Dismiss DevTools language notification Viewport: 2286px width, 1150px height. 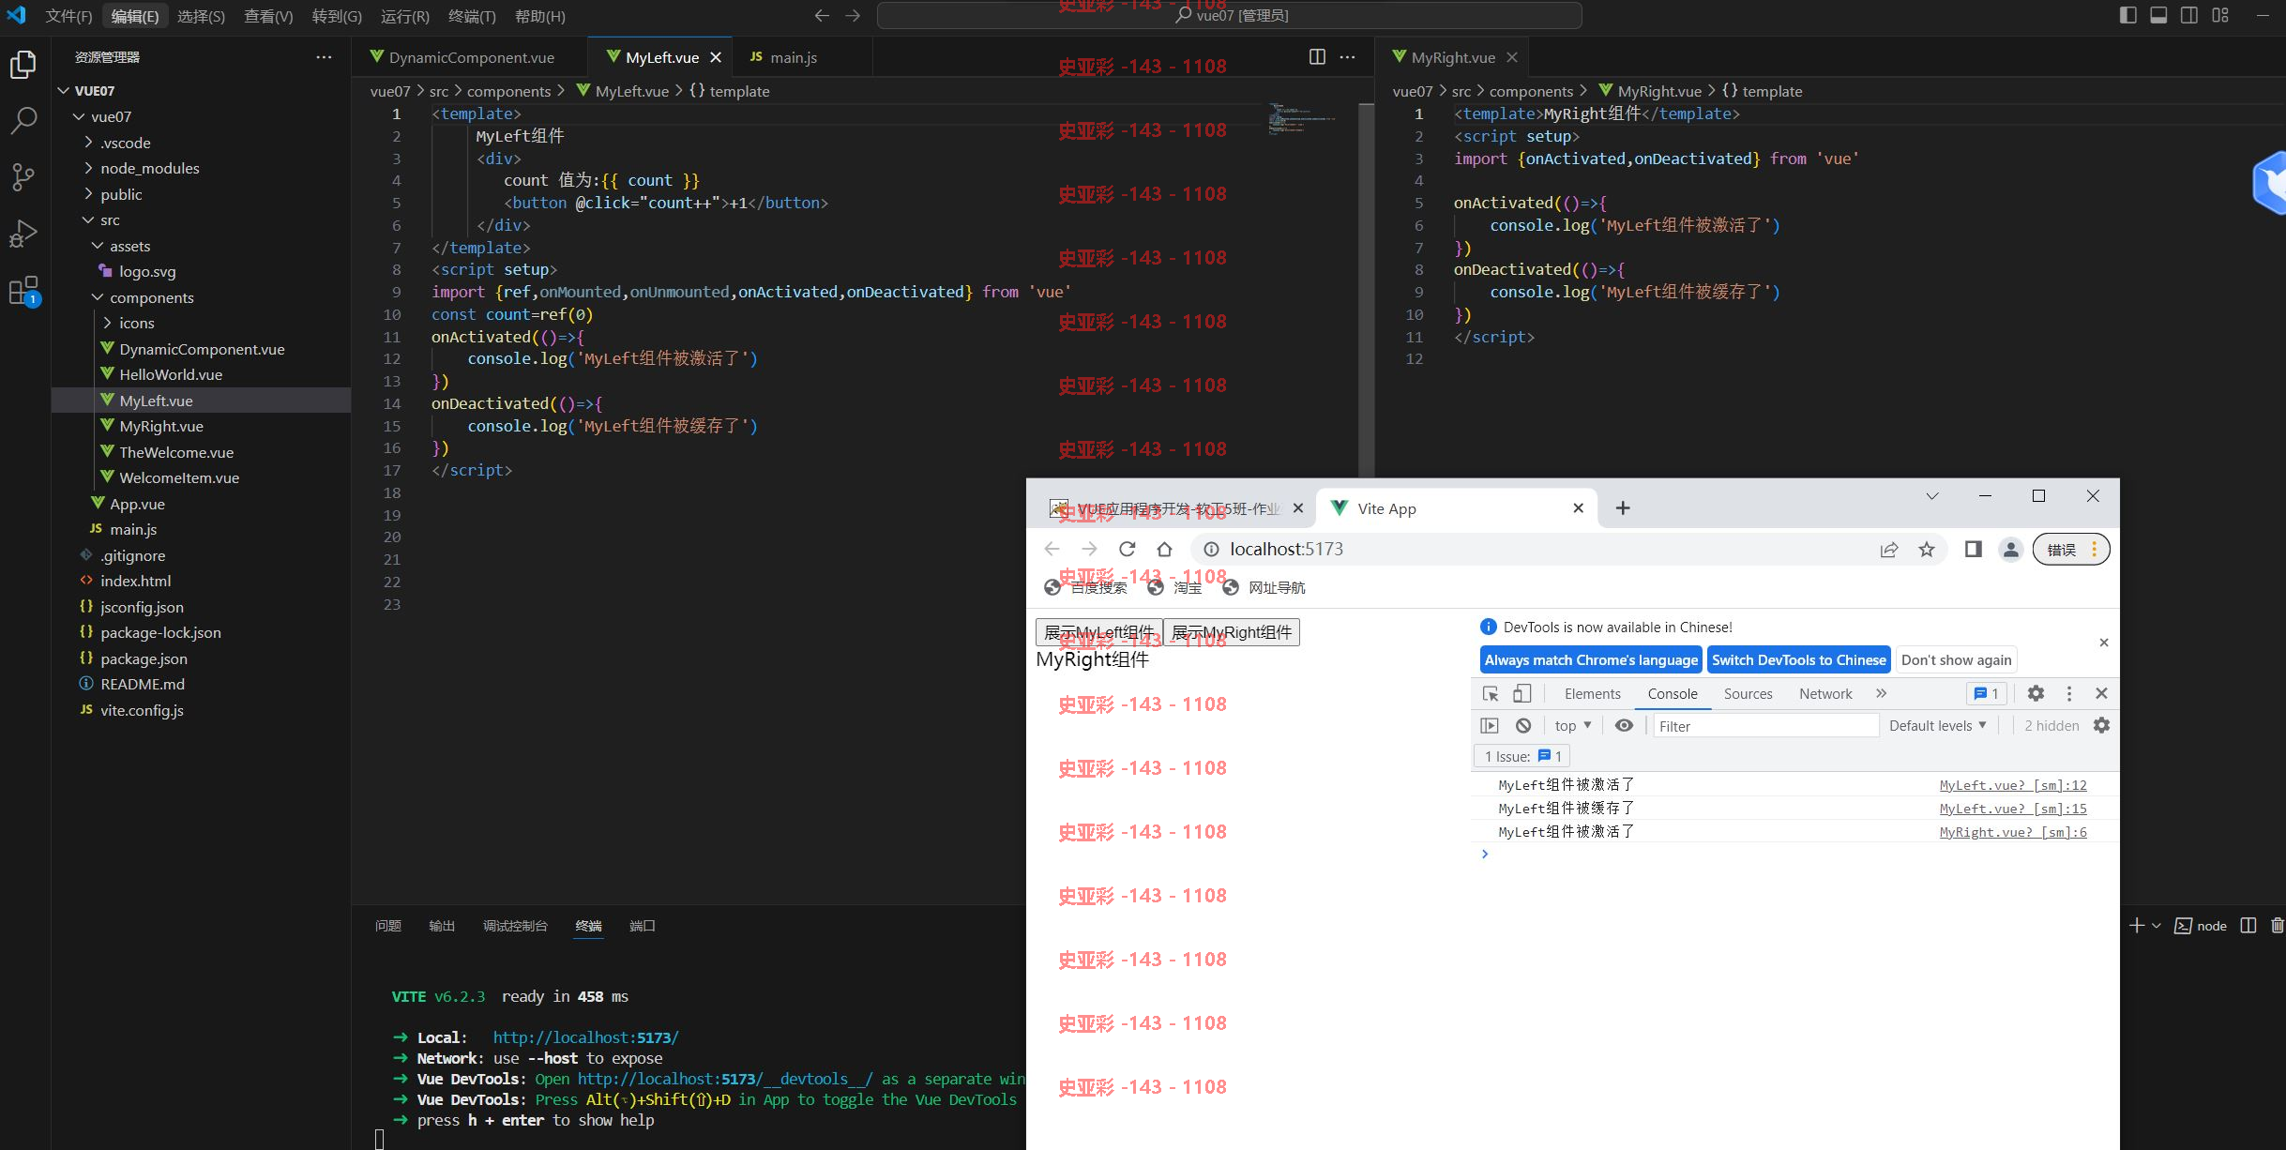2104,643
